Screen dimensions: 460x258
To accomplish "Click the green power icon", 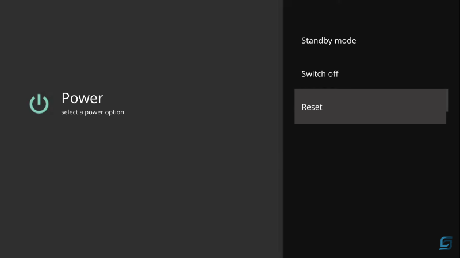I will pos(39,104).
